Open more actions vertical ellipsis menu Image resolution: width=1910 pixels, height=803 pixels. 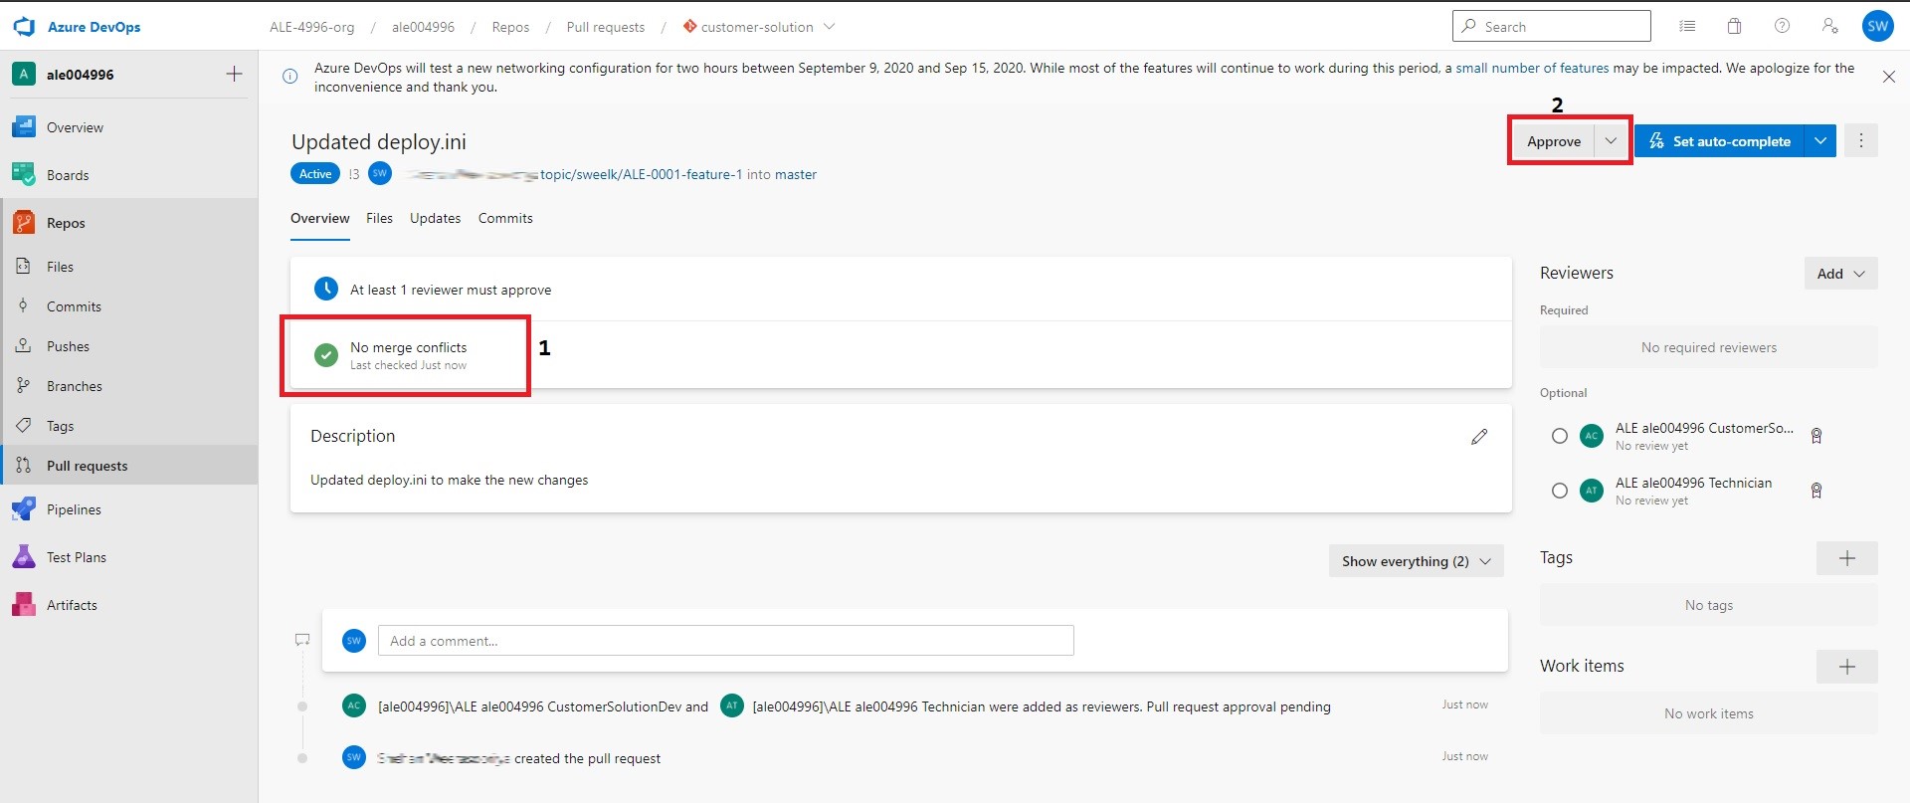tap(1860, 141)
